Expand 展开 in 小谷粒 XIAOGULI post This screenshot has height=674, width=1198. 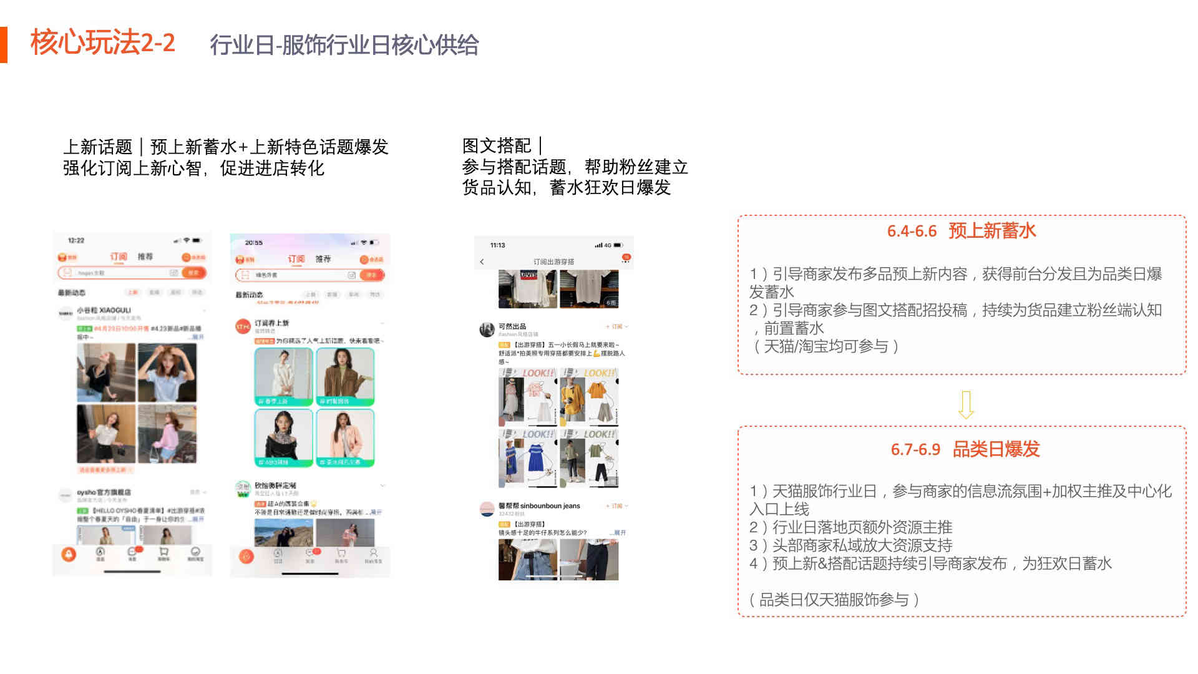(x=198, y=336)
